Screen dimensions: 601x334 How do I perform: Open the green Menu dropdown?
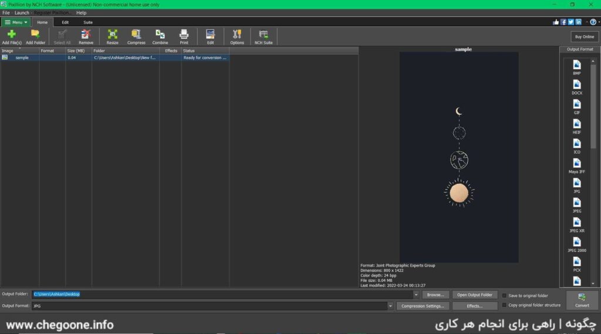(16, 22)
